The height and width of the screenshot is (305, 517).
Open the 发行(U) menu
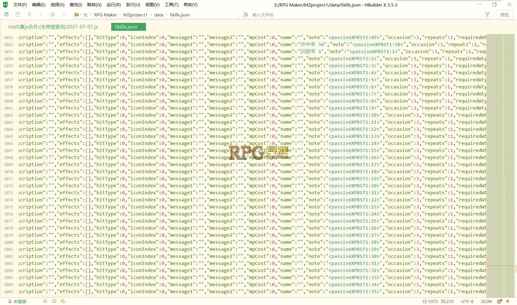(133, 5)
